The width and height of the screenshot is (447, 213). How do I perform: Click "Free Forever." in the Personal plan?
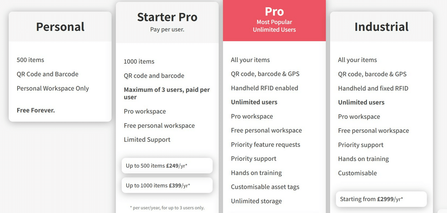tap(36, 110)
